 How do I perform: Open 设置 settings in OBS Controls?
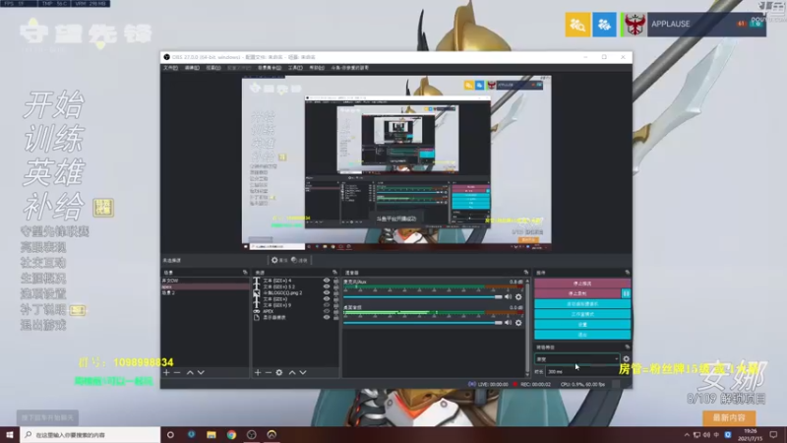(582, 325)
